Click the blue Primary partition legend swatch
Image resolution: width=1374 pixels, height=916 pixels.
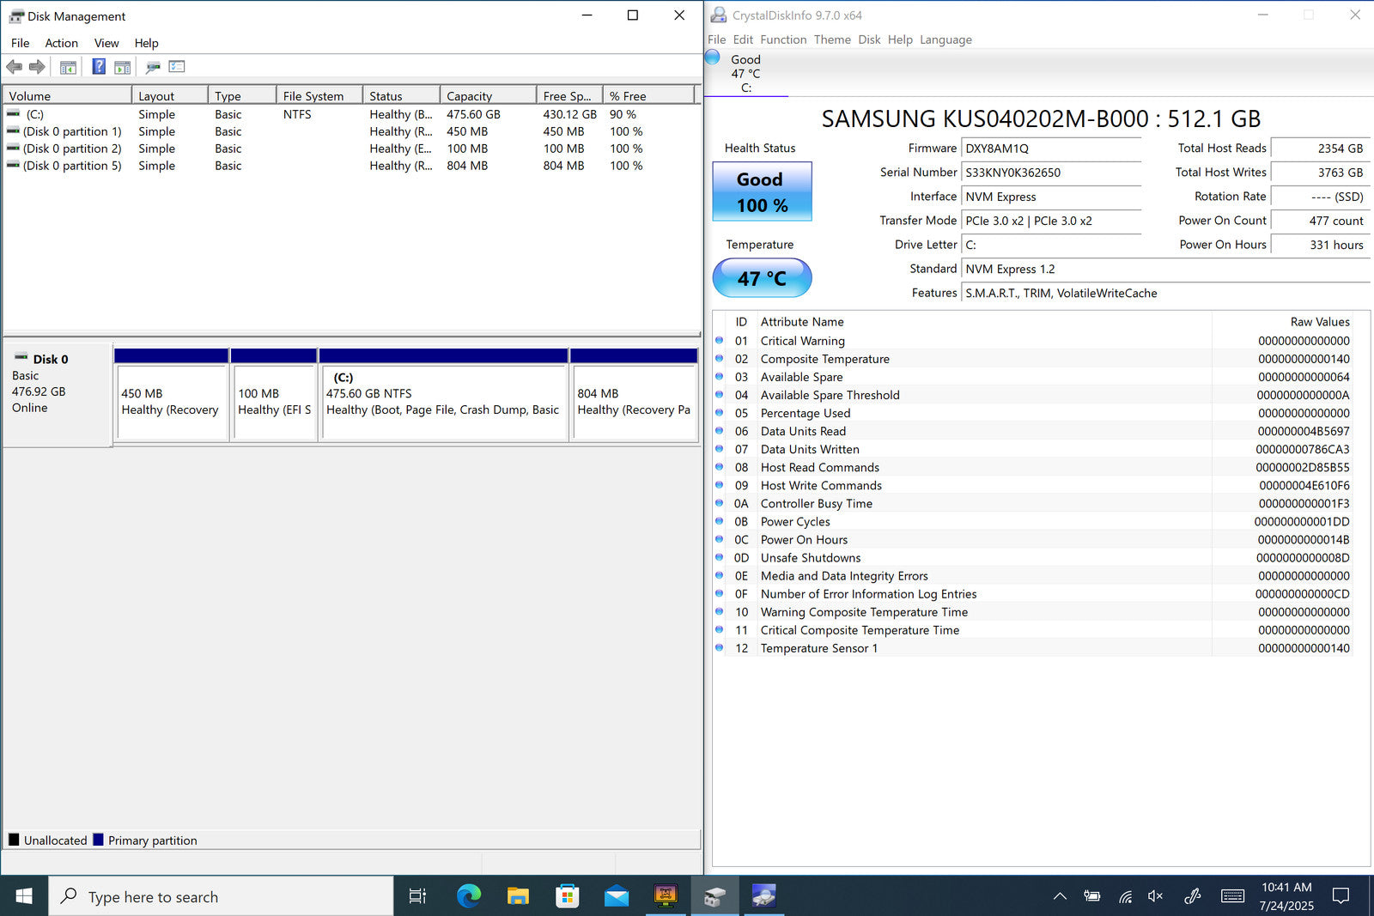tap(98, 840)
